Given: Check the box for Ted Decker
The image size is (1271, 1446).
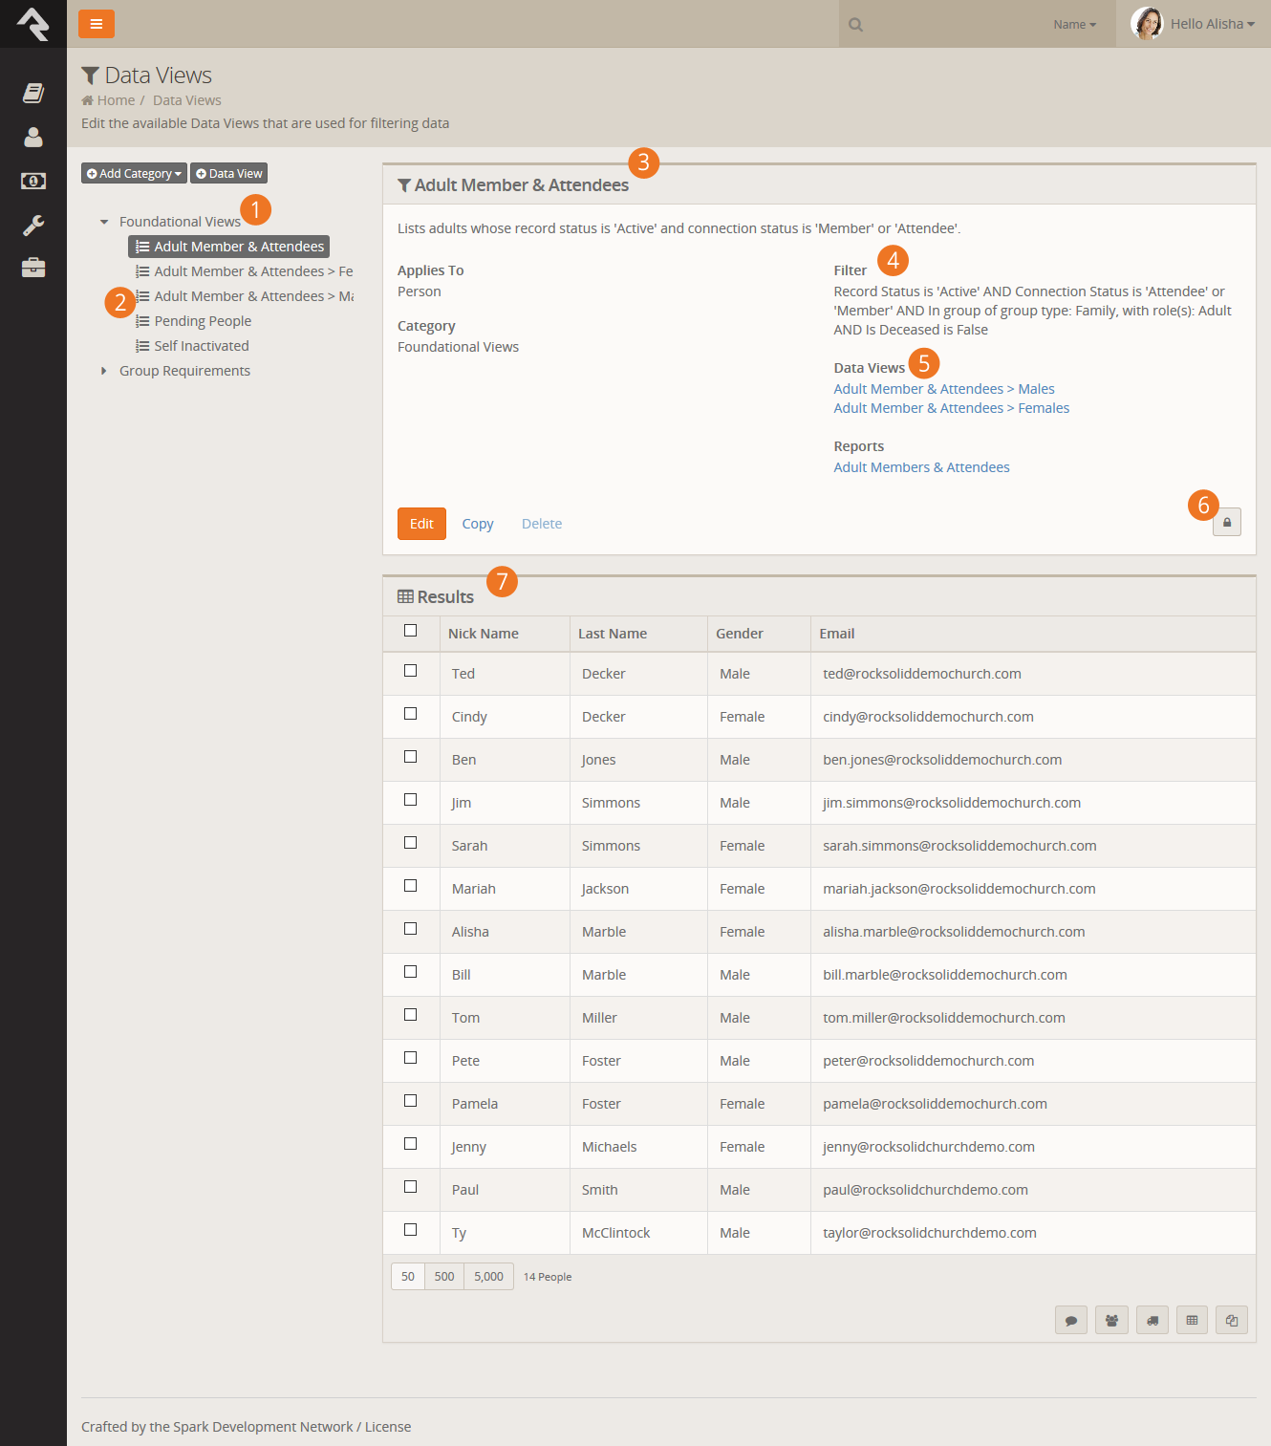Looking at the screenshot, I should 411,671.
